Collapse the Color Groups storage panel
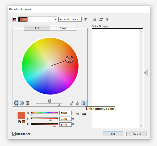The width and height of the screenshot is (157, 146). point(145,73)
